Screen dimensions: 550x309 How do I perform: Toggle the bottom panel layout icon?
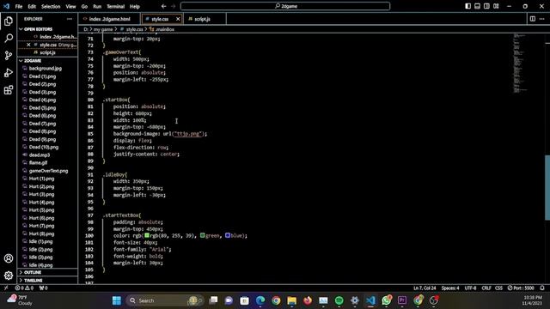(478, 6)
